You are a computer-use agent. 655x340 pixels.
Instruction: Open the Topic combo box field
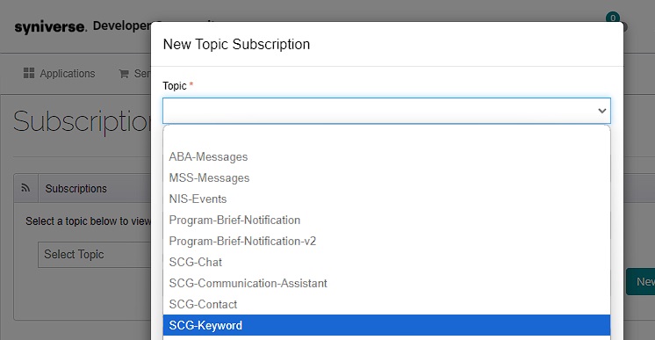[x=386, y=111]
